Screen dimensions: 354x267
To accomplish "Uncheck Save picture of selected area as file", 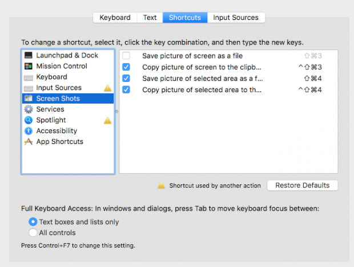I will coord(126,78).
